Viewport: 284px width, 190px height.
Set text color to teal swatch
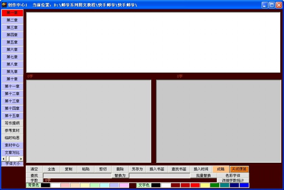pyautogui.click(x=225, y=185)
